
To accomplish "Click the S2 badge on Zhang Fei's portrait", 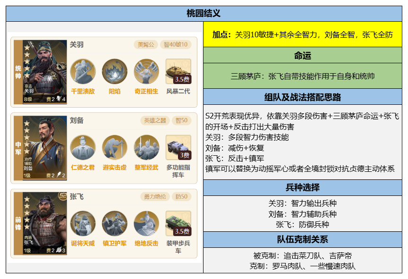I will coord(62,196).
